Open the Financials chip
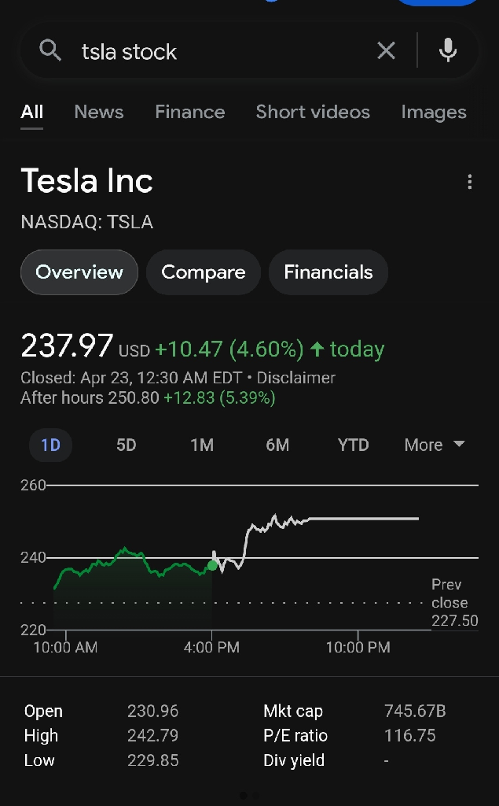 point(328,272)
